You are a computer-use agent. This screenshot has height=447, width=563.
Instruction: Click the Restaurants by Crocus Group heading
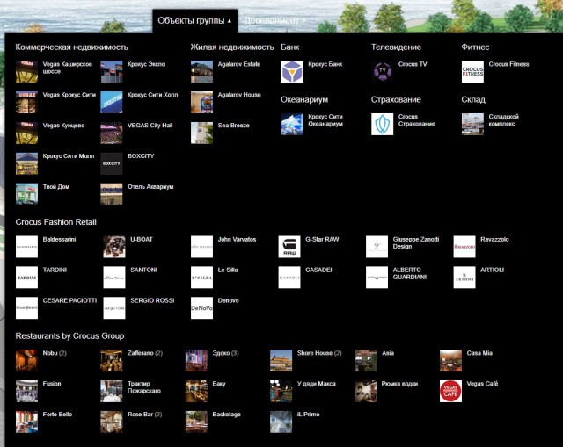pos(69,335)
